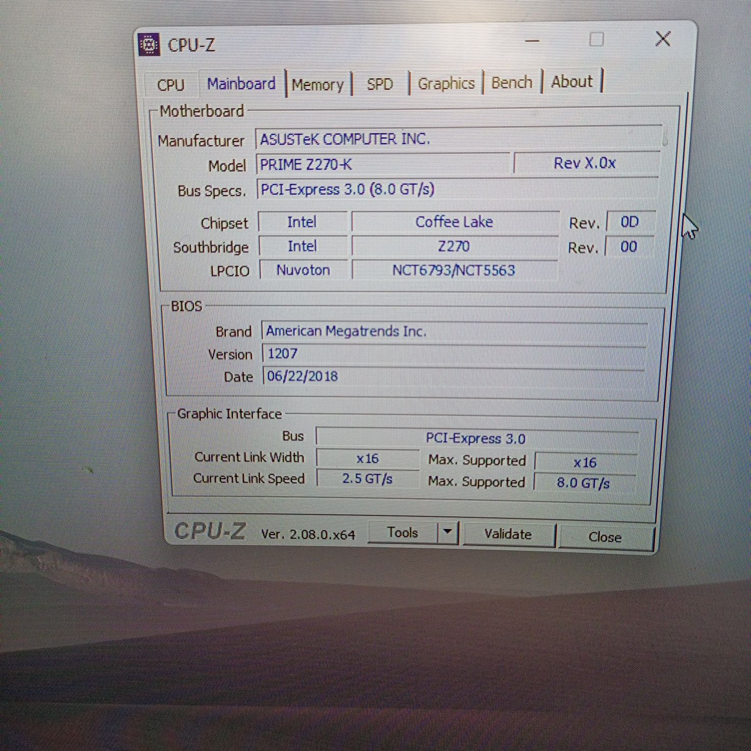Click the Chipset vendor Intel box

[x=303, y=222]
